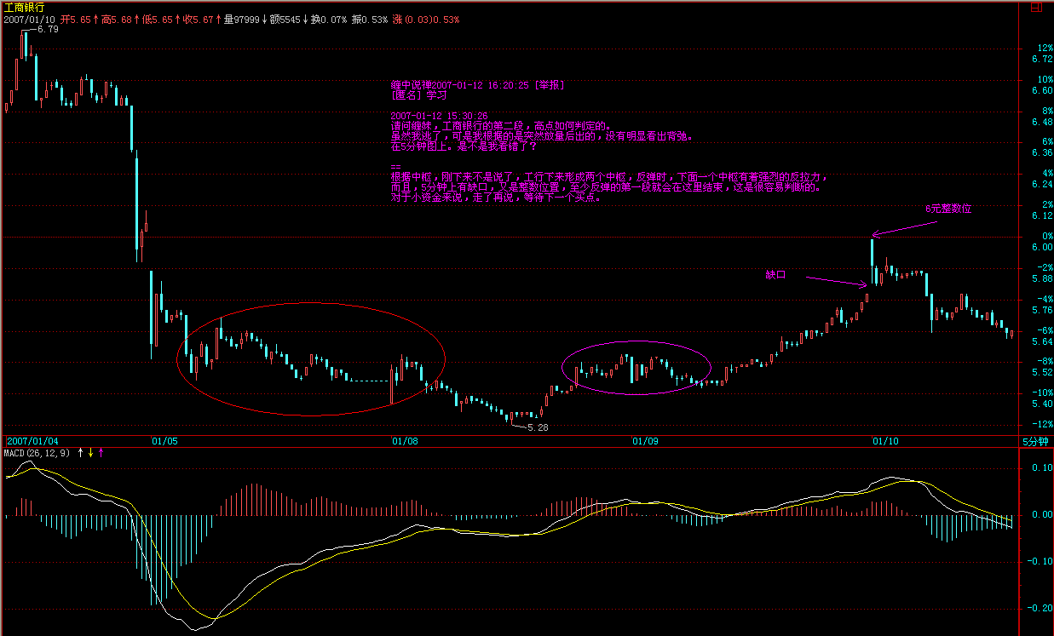Click the magenta up arrow beside MACD
Image resolution: width=1054 pixels, height=636 pixels.
(101, 453)
